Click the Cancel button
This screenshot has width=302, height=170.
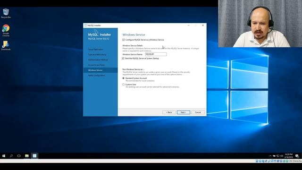[x=198, y=112]
